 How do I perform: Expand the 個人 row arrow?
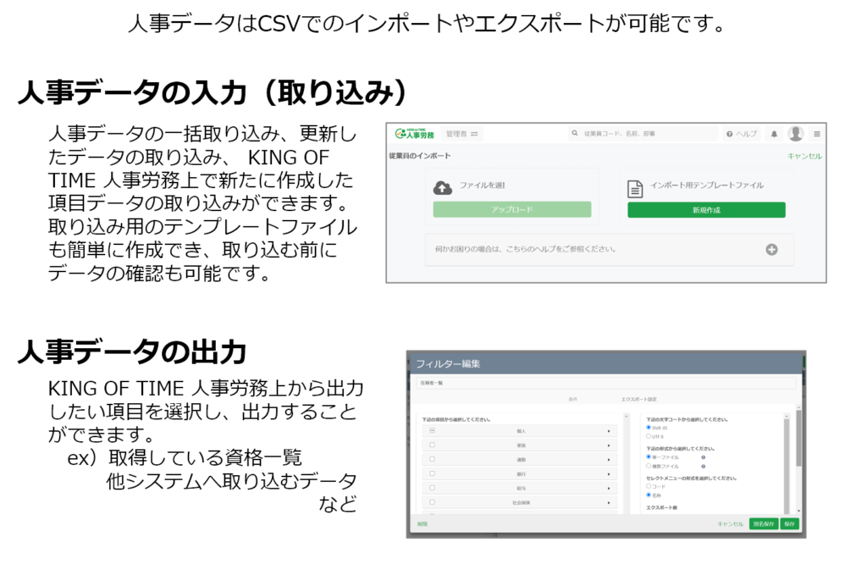click(x=609, y=431)
